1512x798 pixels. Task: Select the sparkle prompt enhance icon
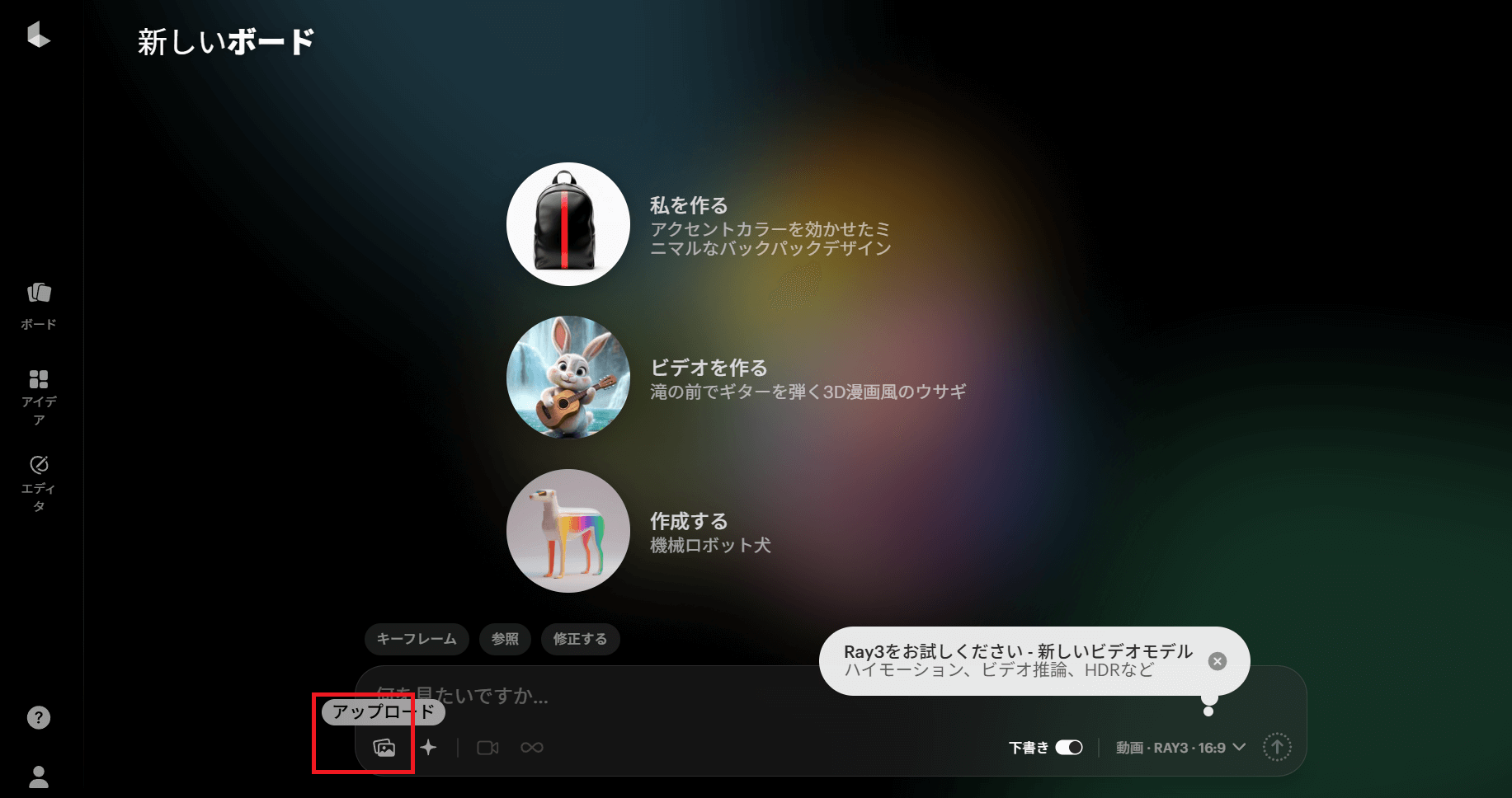429,747
